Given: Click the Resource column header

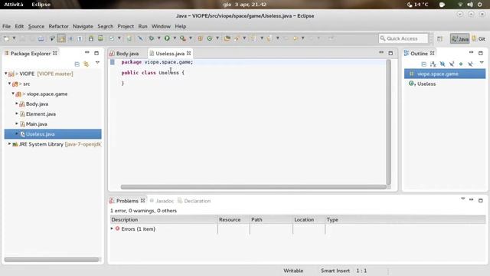Looking at the screenshot, I should [x=234, y=220].
